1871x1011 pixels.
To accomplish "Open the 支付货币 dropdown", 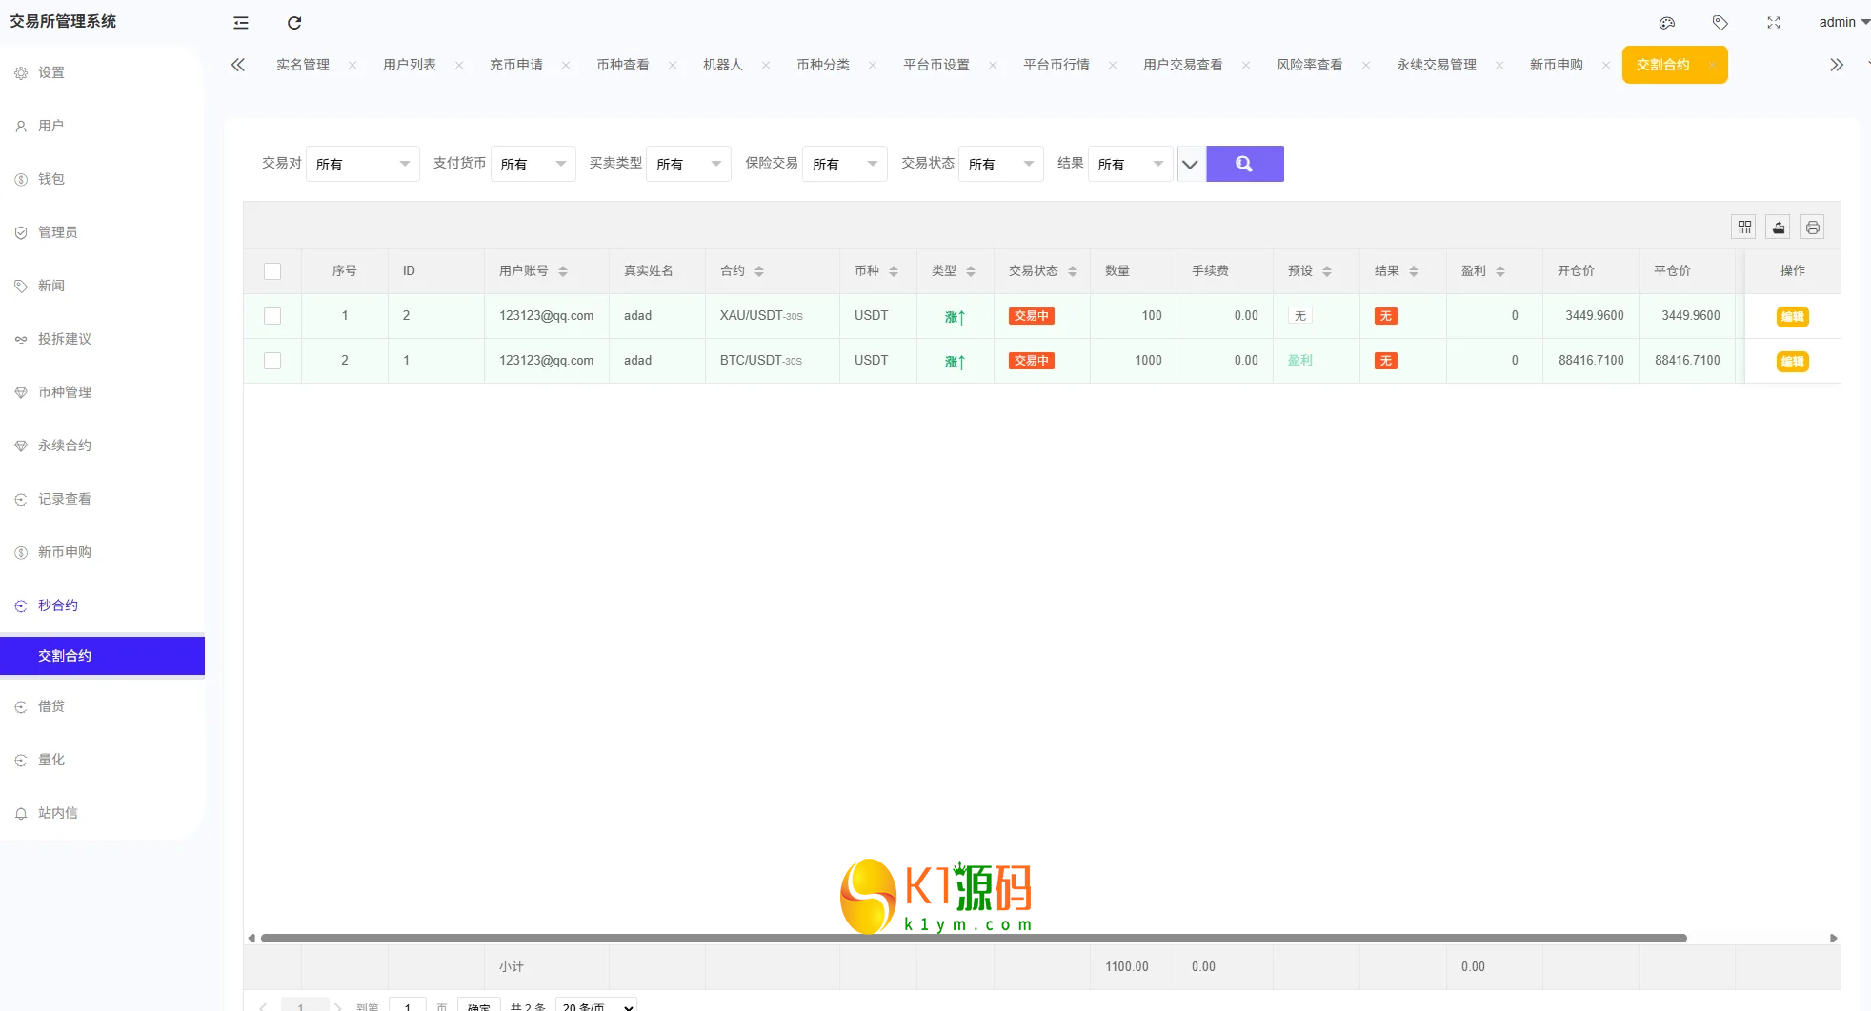I will (533, 164).
